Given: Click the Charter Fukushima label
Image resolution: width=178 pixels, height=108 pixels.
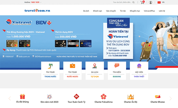Looking at the screenshot, I should click(x=103, y=102).
